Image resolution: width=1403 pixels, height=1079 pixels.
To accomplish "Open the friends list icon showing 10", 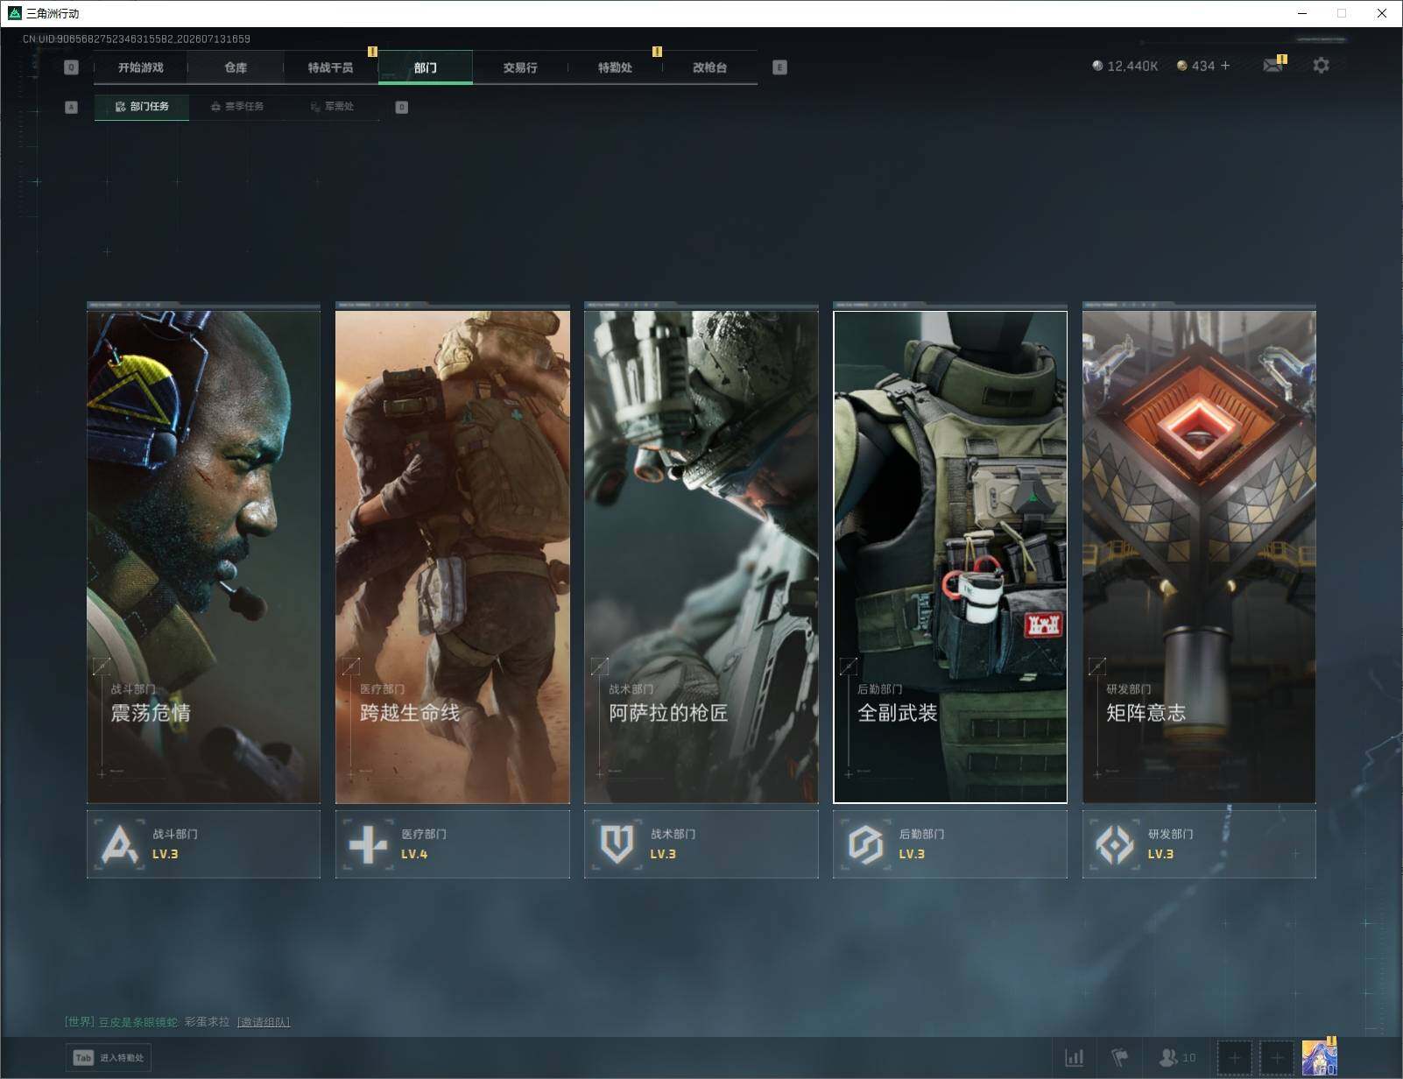I will pos(1177,1058).
